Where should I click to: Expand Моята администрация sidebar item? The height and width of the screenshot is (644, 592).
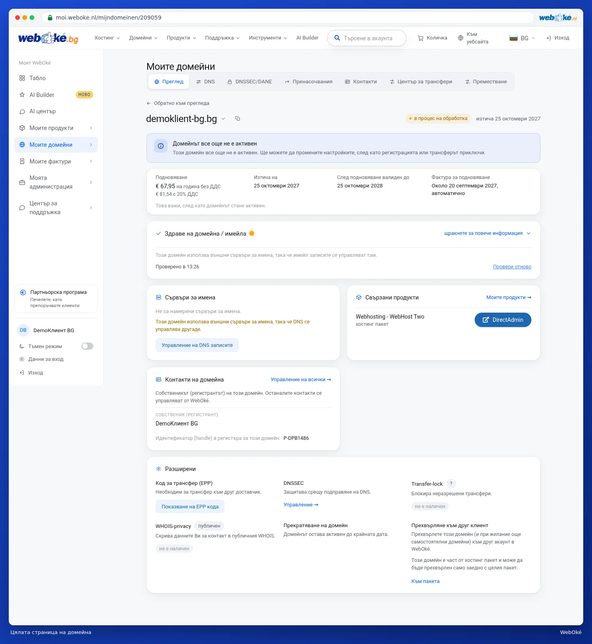click(x=56, y=182)
